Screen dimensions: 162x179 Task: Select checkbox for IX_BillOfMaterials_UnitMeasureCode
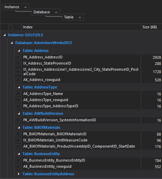pyautogui.click(x=18, y=140)
